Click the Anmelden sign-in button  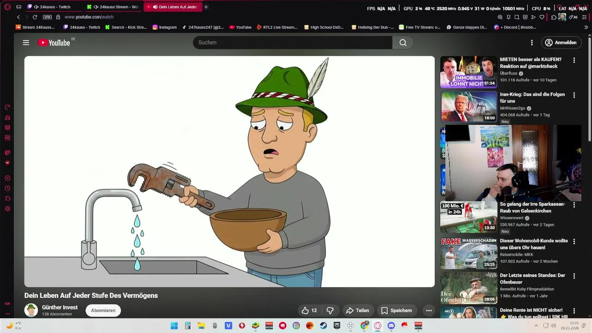tap(561, 43)
